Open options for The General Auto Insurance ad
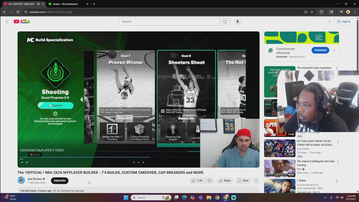This screenshot has height=202, width=359. click(337, 68)
